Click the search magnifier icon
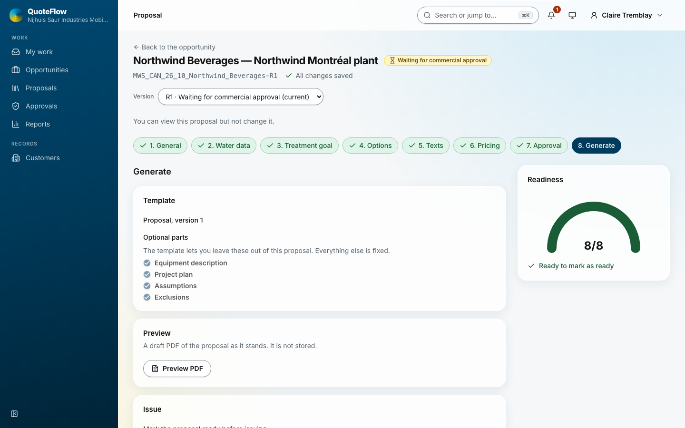Screen dimensions: 685x428 [x=427, y=15]
